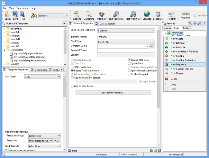The width and height of the screenshot is (209, 158).
Task: Open Field Type CONSTANT dropdown
Action: point(126,42)
